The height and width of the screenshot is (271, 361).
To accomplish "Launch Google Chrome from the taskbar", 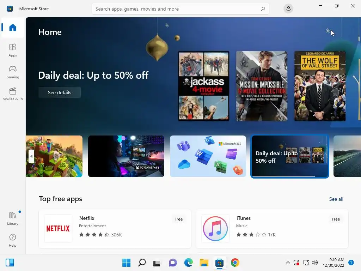I will pos(235,263).
